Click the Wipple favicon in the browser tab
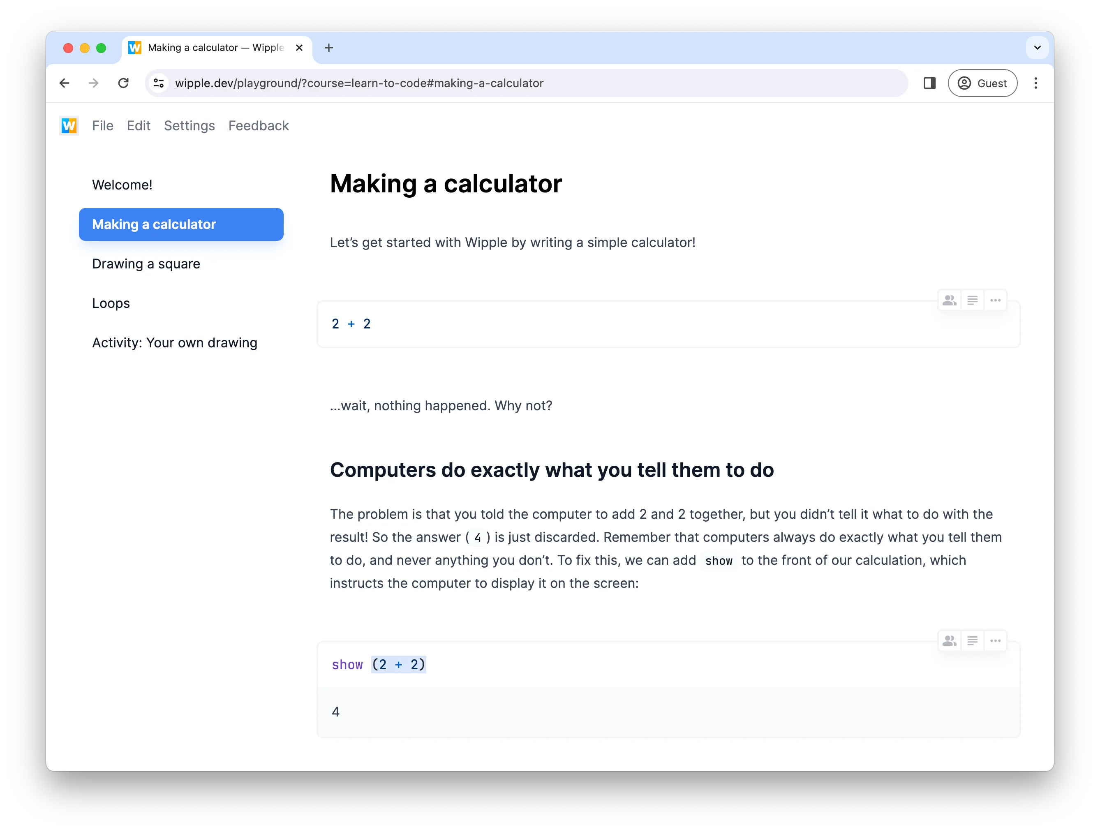 click(135, 48)
